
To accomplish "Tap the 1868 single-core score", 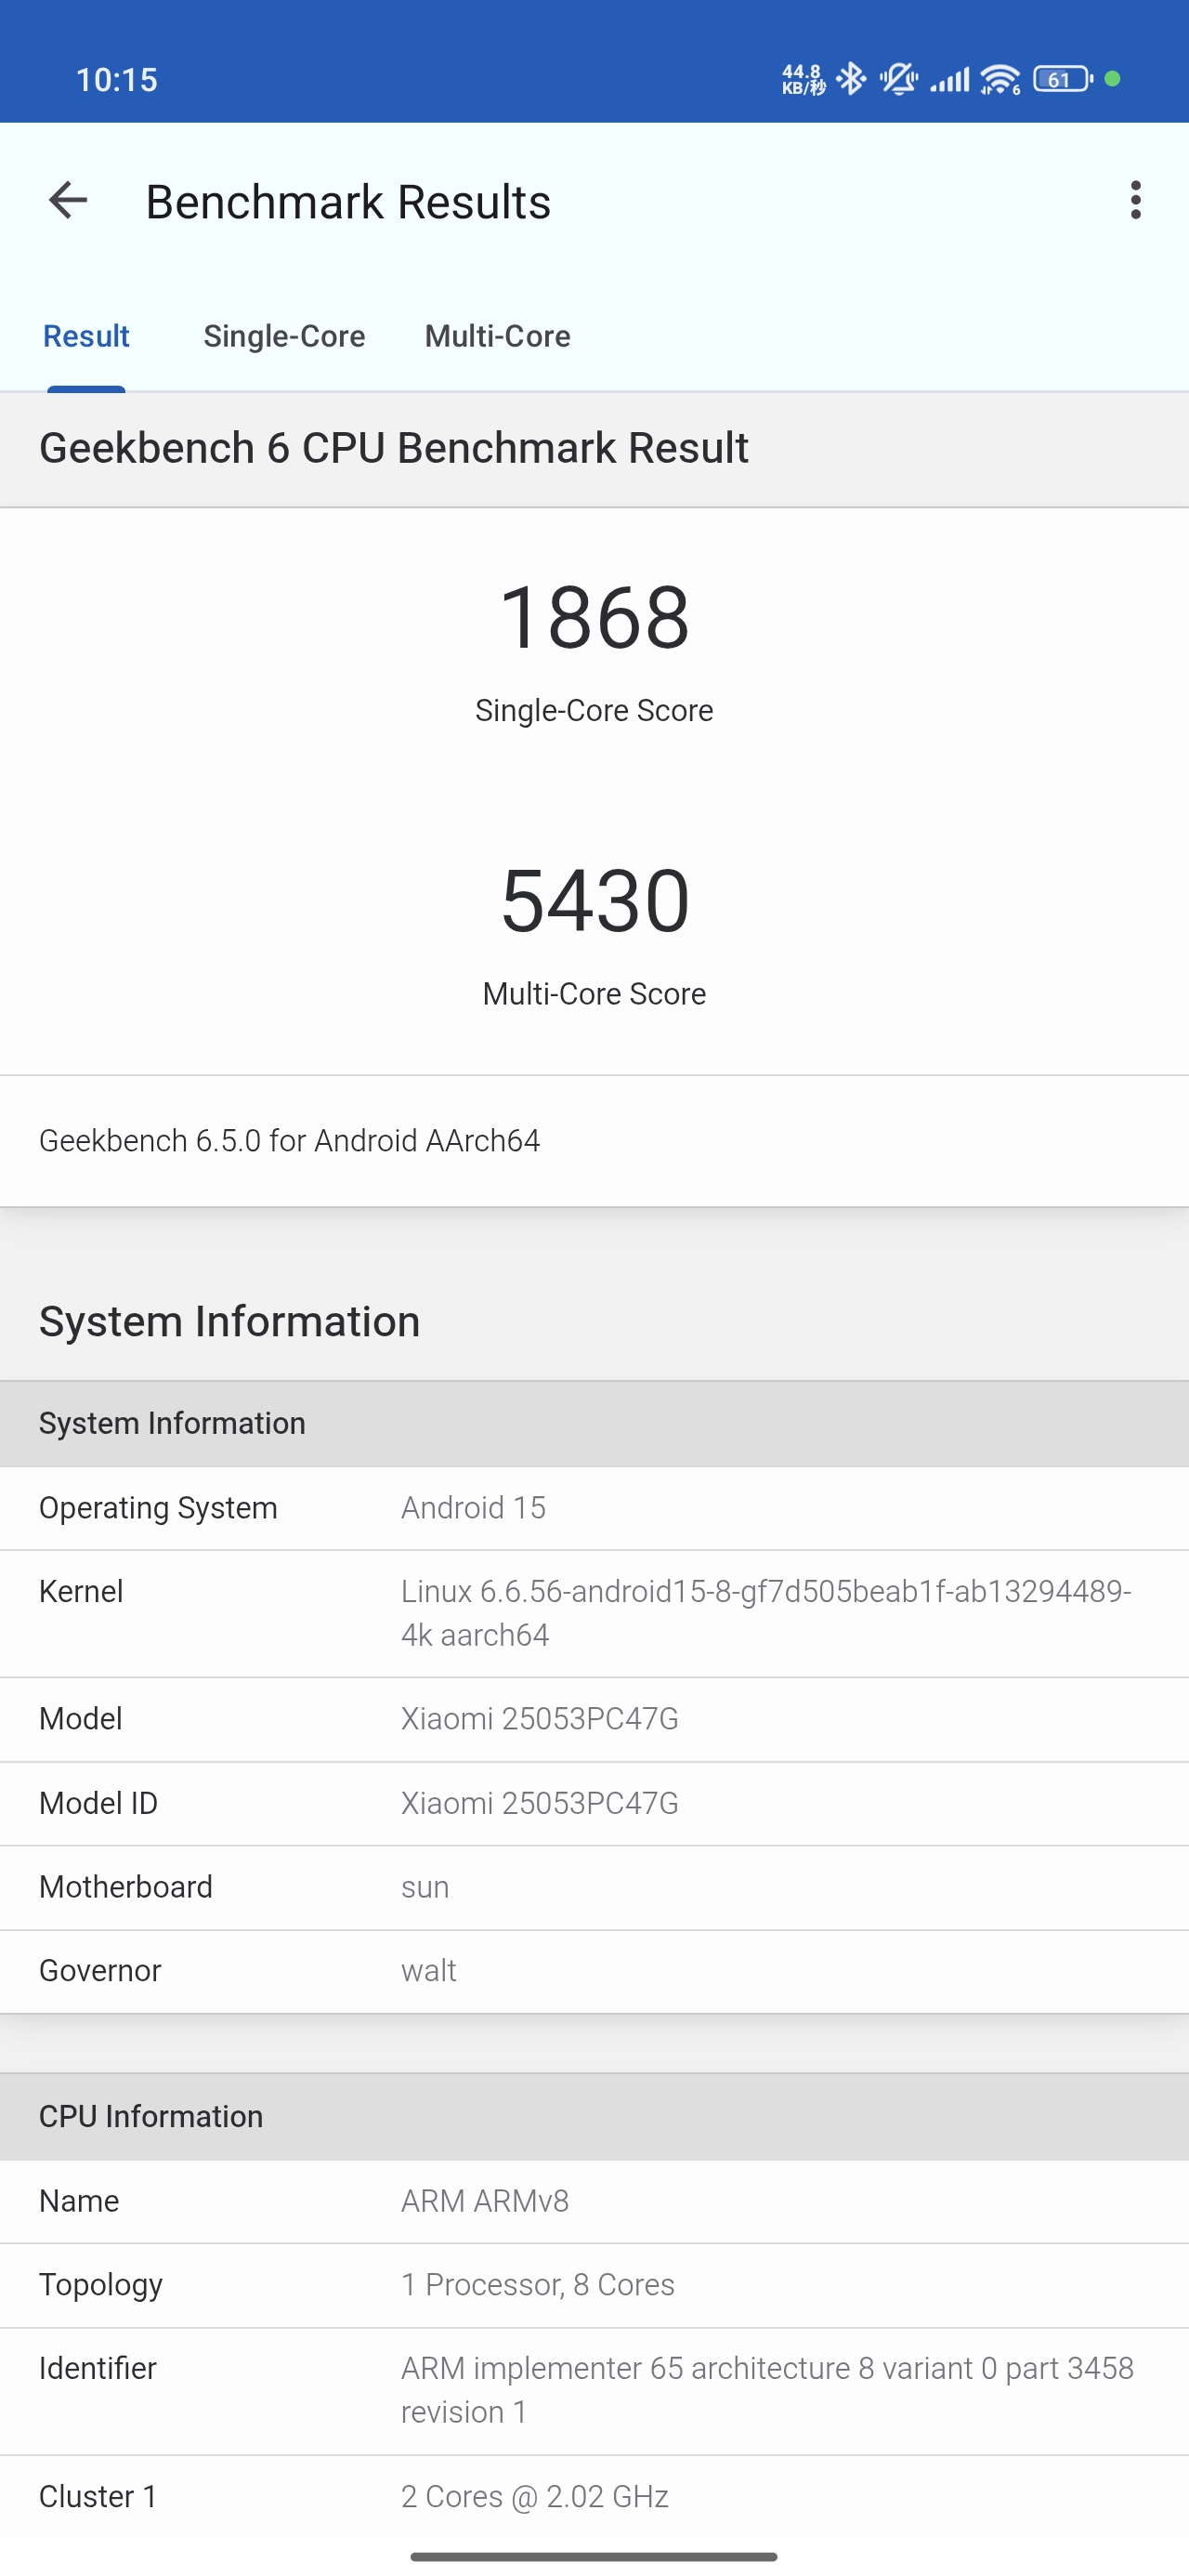I will click(594, 617).
